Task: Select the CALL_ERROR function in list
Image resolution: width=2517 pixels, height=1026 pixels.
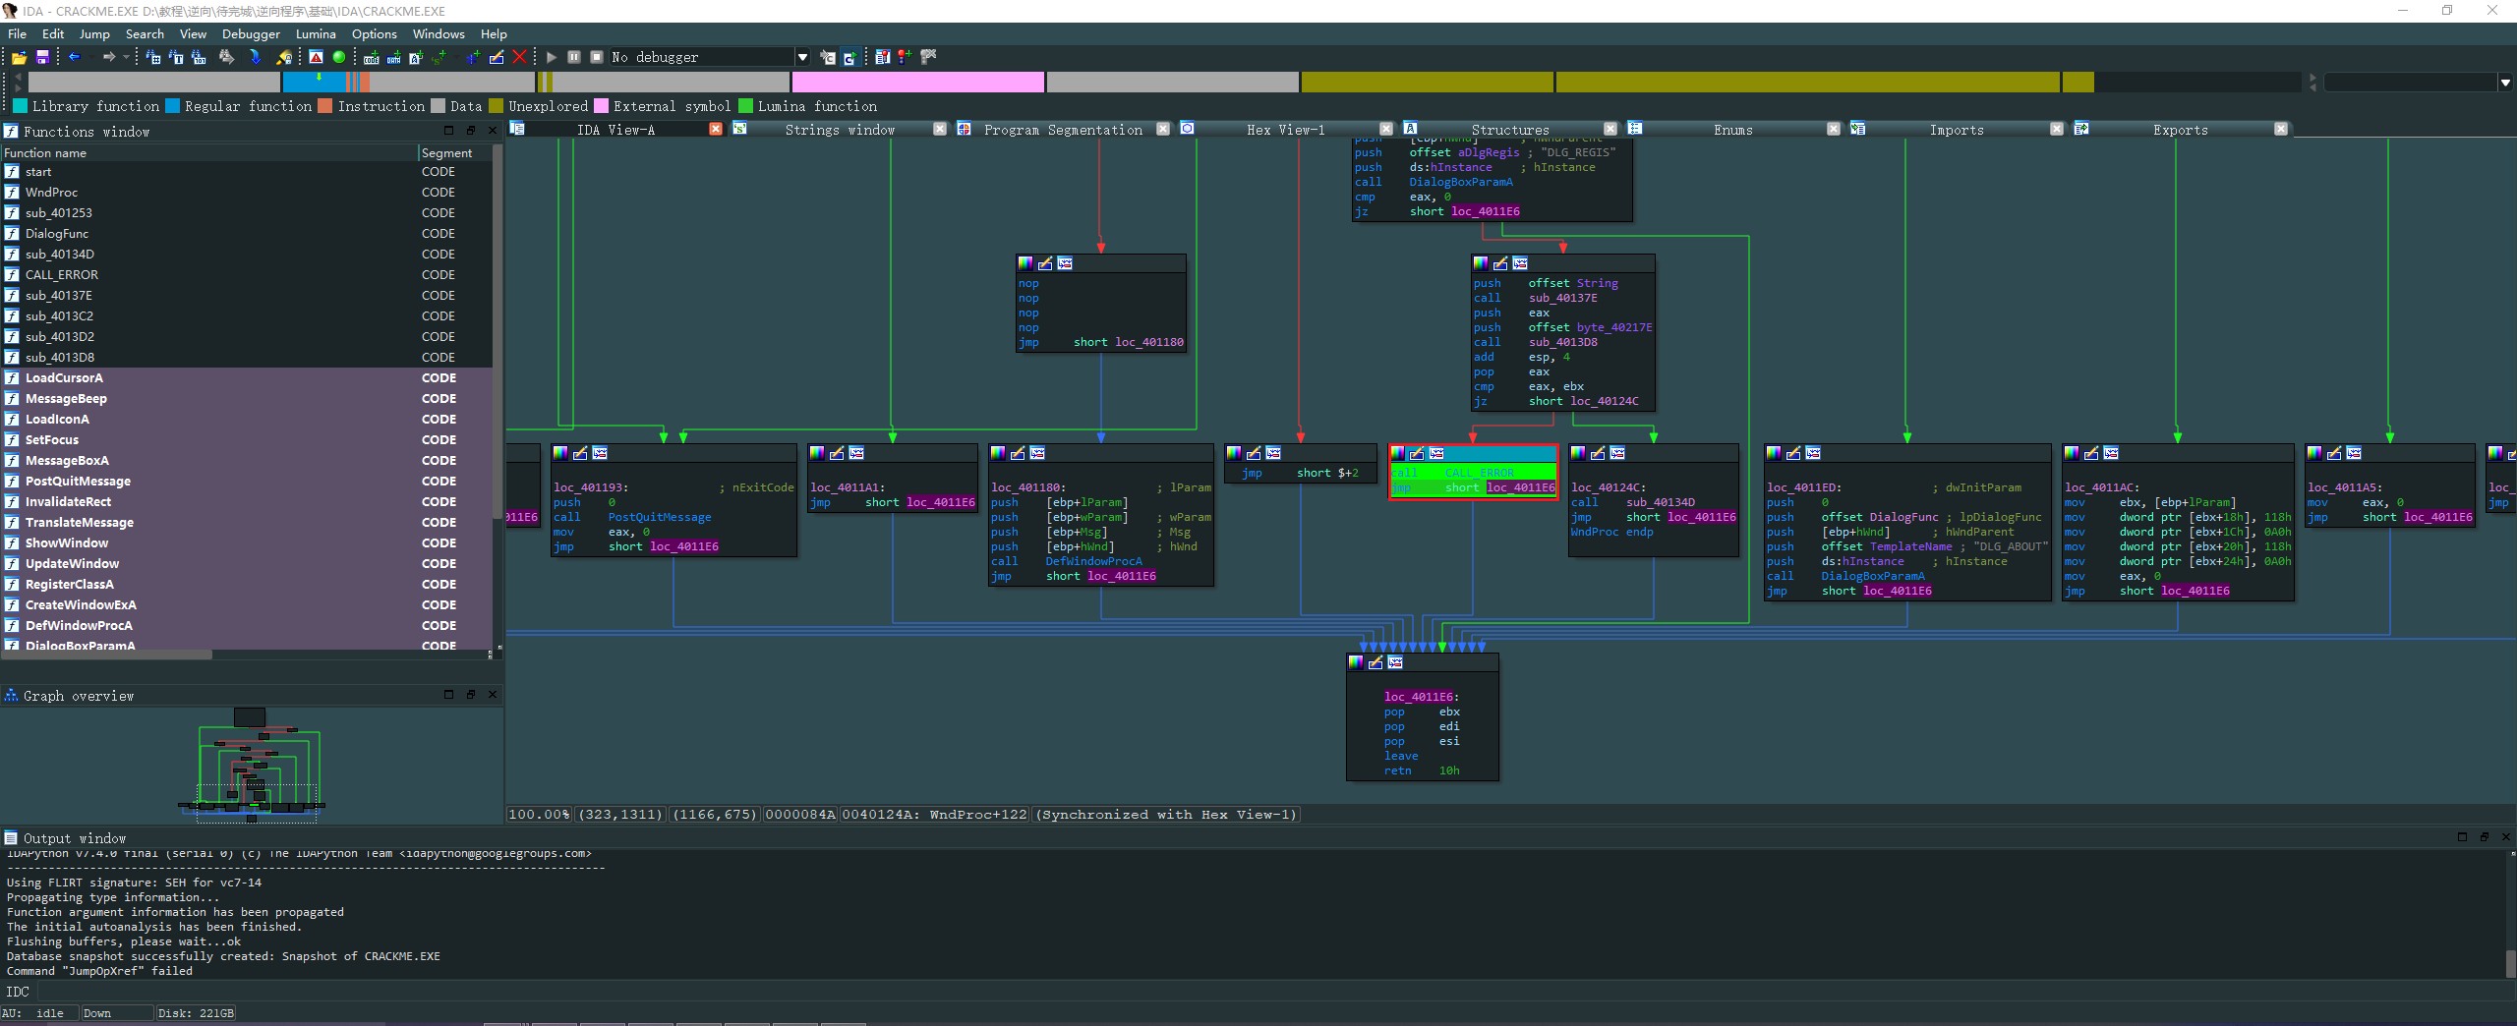Action: [61, 275]
